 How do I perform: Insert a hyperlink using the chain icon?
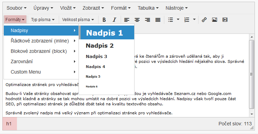click(x=204, y=20)
